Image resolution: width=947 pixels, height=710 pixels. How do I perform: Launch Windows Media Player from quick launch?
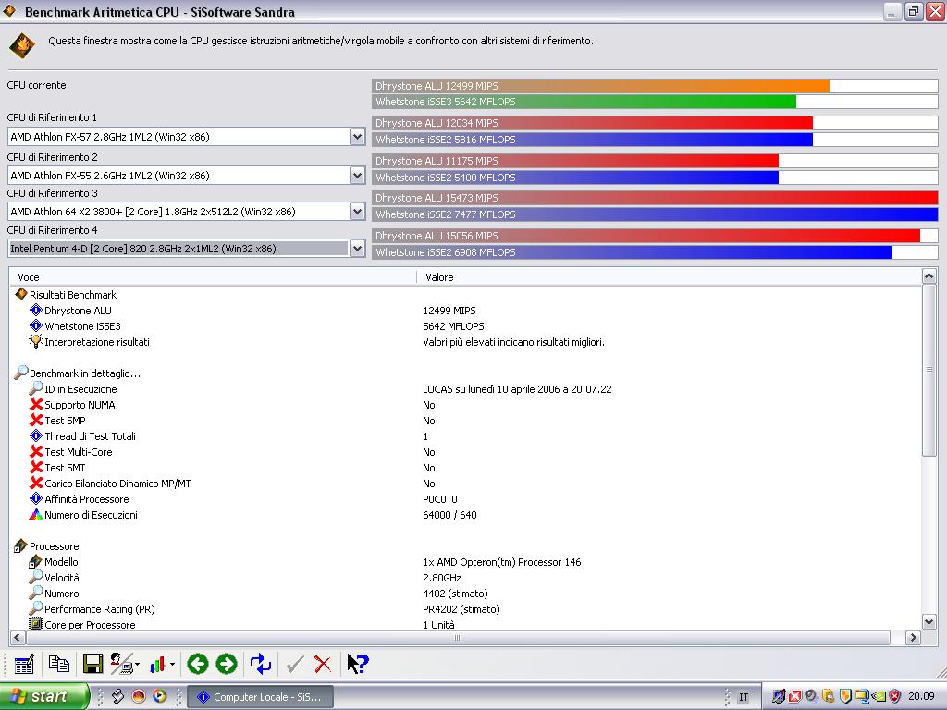click(x=159, y=696)
